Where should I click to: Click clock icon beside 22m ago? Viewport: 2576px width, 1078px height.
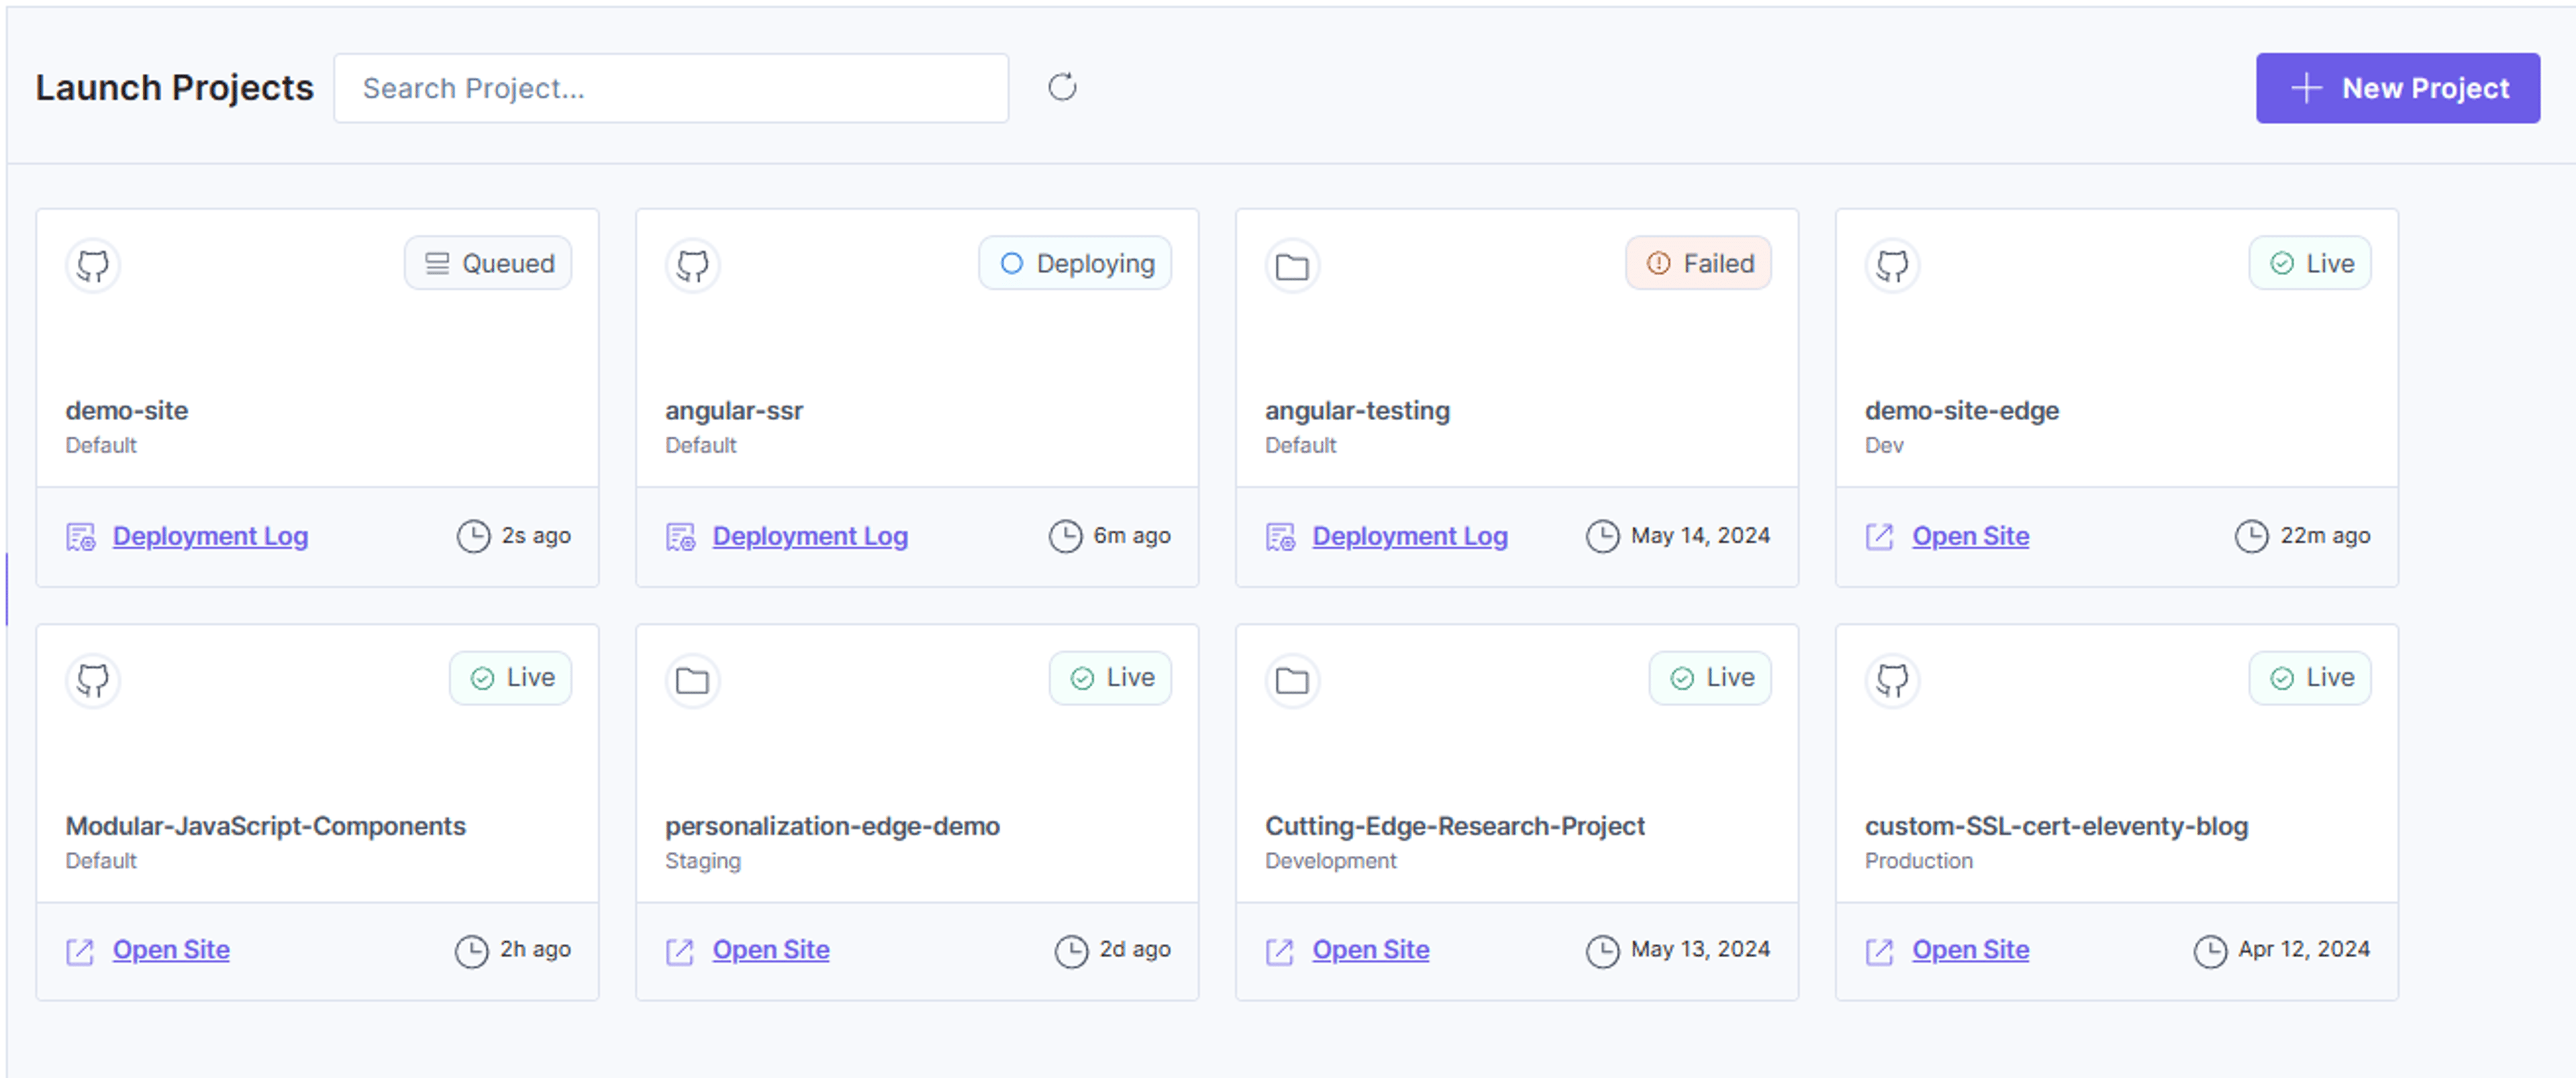pos(2252,537)
